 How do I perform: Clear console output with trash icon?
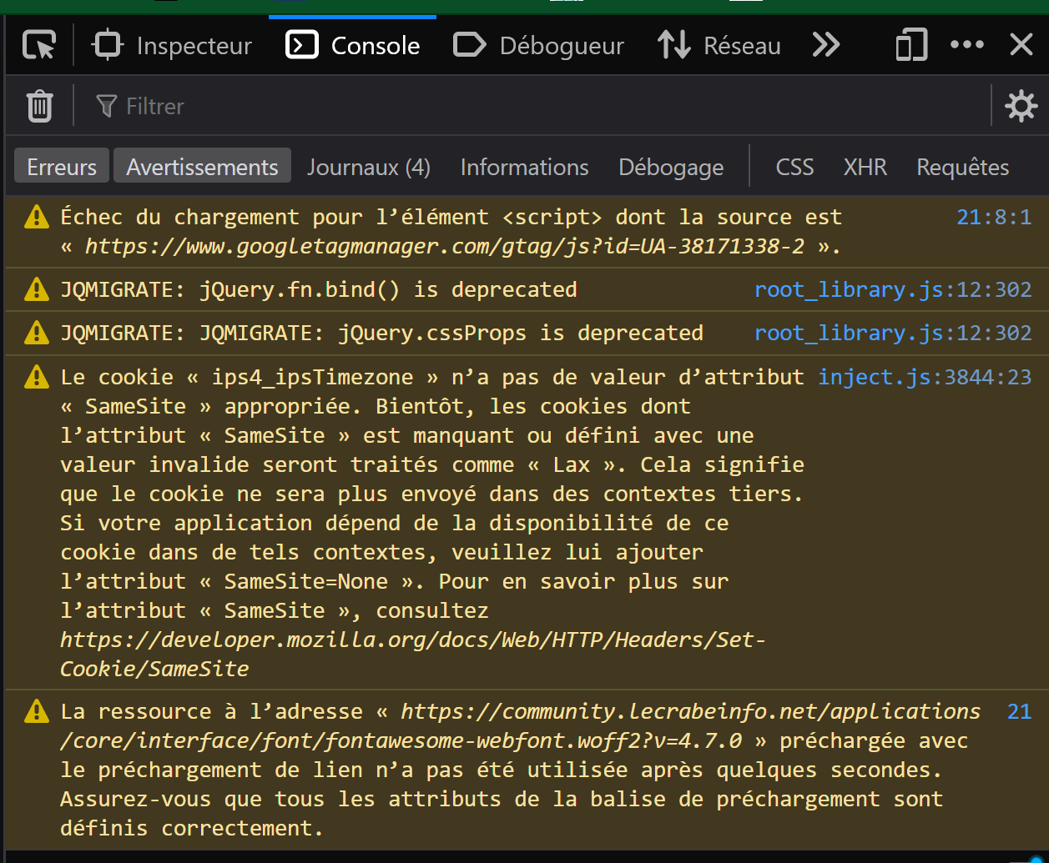tap(39, 106)
